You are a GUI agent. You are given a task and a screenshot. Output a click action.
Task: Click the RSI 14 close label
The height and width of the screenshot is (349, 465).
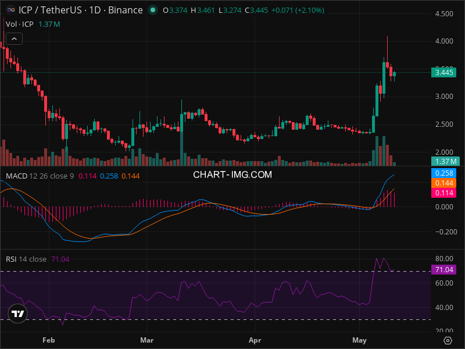pos(26,259)
